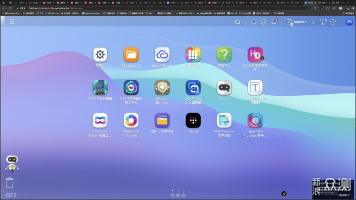Screen dimensions: 356x200
Task: Open the Synology bookmark in bookmarks bar
Action: tap(11, 13)
